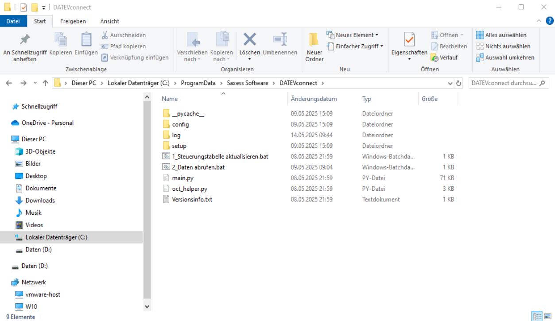This screenshot has height=321, width=555.
Task: Click the Pin to Schnellzugriff icon
Action: tap(25, 40)
